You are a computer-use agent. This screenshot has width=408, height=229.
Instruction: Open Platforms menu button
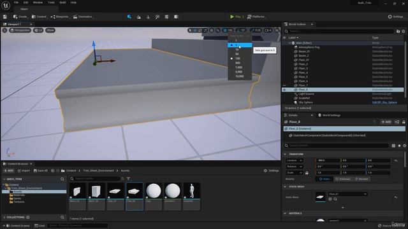[256, 17]
